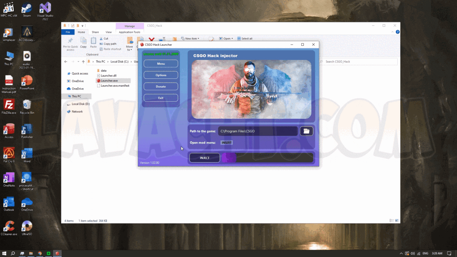The height and width of the screenshot is (257, 457).
Task: Click the Manage contextual tab
Action: coord(129,26)
